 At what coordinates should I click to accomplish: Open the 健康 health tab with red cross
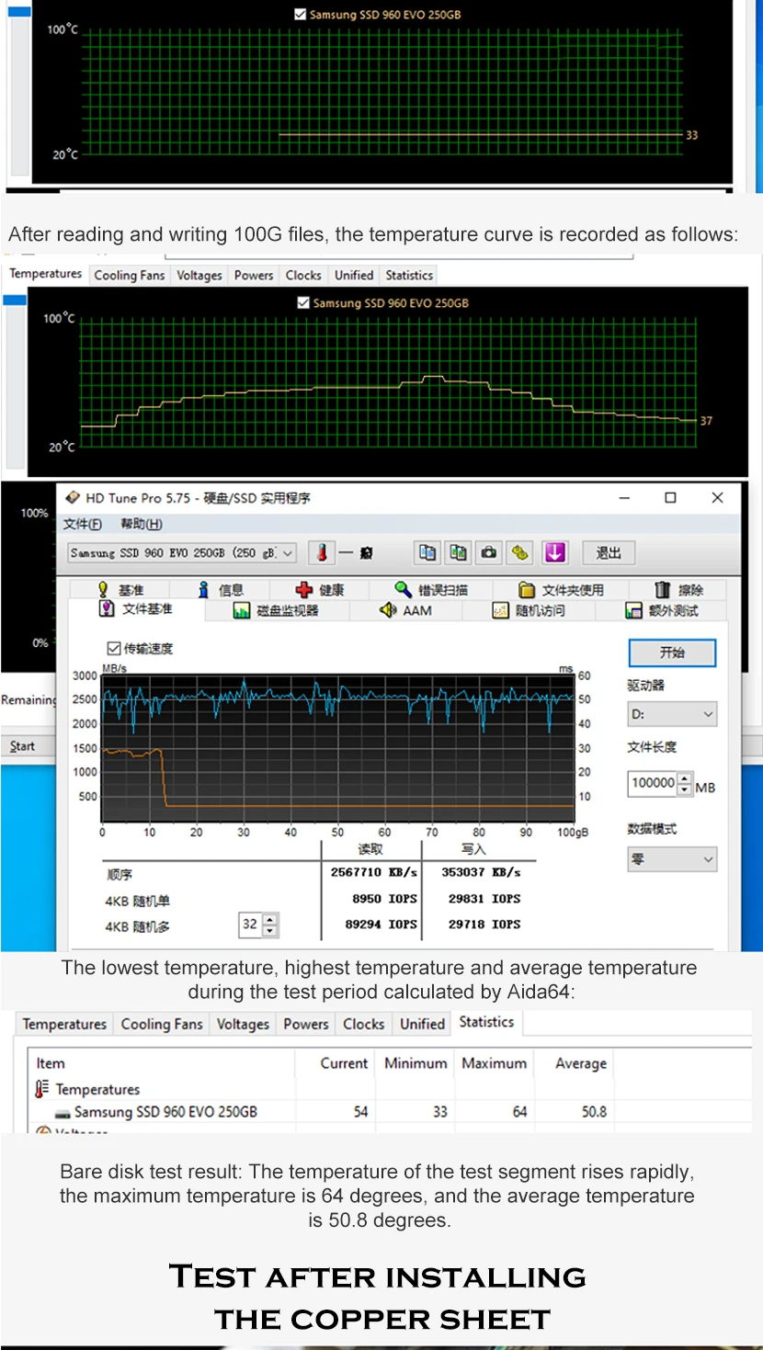pos(320,590)
